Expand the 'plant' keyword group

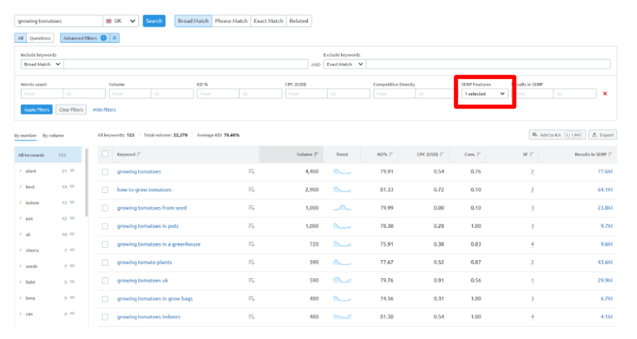(21, 171)
